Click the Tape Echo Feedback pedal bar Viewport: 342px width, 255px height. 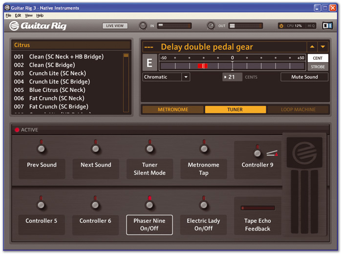click(258, 208)
